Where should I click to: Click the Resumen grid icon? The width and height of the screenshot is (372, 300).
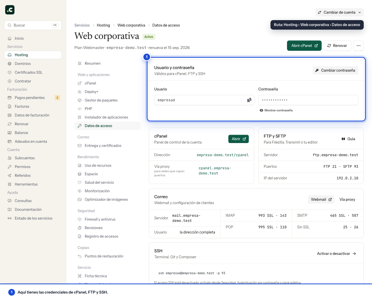(x=80, y=63)
